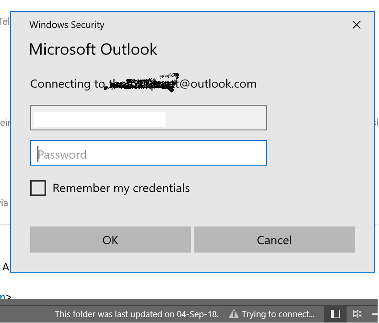Click the username input field
Viewport: 379px width, 323px height.
(149, 118)
